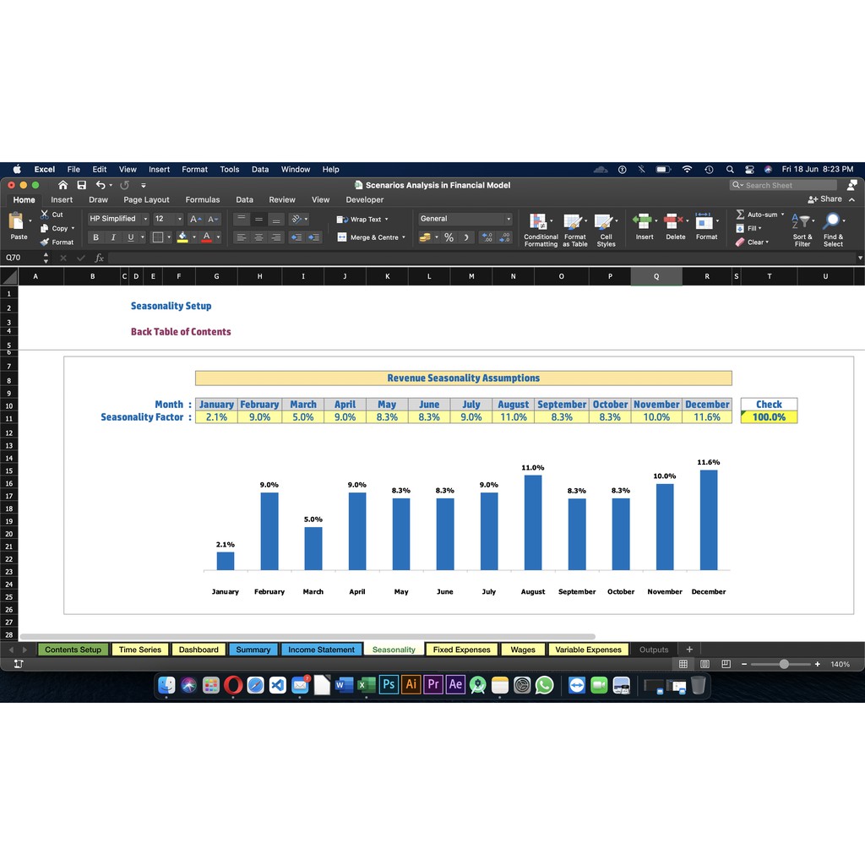Click the Find & Select magnifier icon
The image size is (865, 865).
point(833,222)
